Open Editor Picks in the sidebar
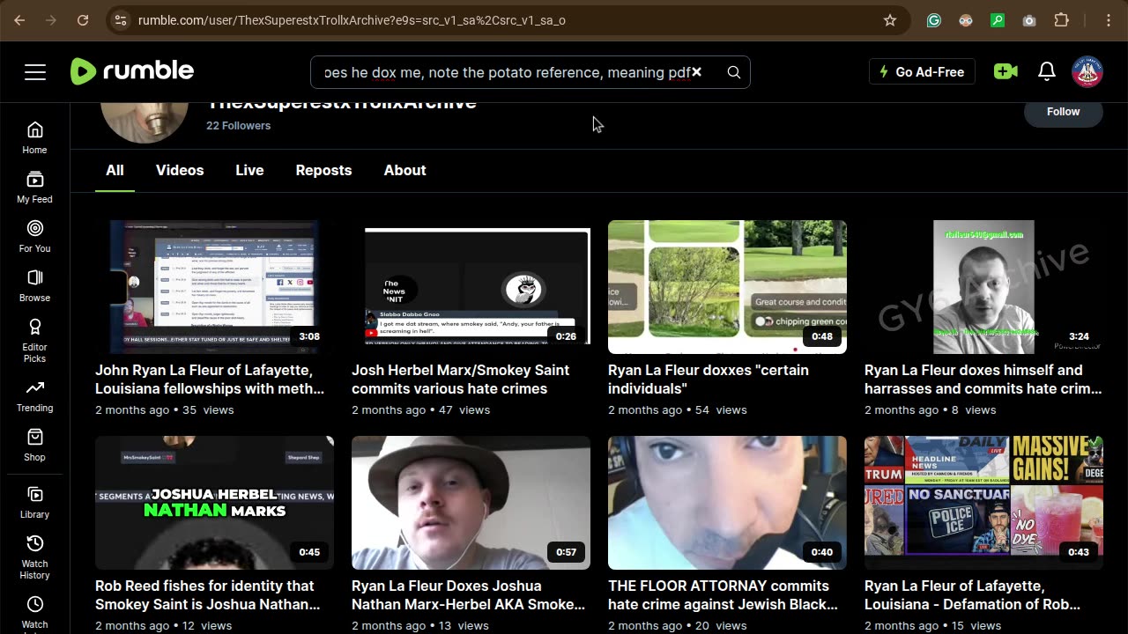Image resolution: width=1128 pixels, height=634 pixels. 35,339
